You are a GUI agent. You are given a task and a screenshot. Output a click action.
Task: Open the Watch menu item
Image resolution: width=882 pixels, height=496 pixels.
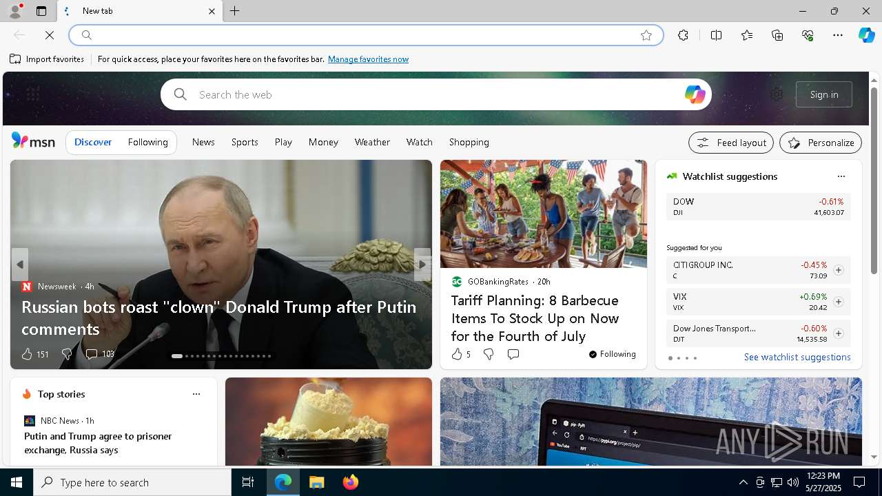[420, 142]
